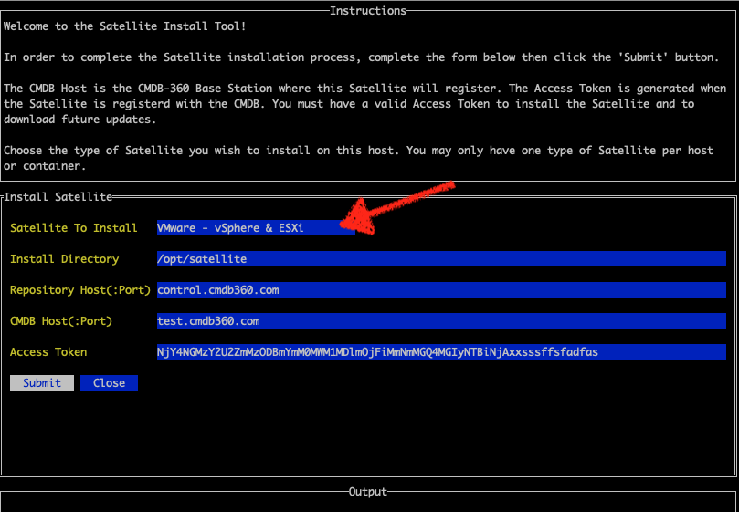Click the 'Instructions' panel title
This screenshot has height=512, width=739.
(368, 10)
